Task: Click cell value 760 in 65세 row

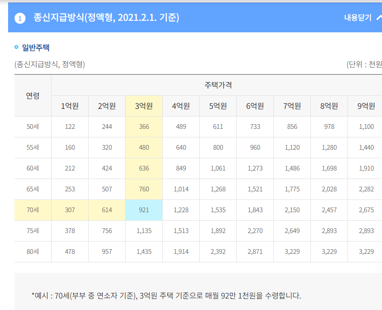Action: tap(144, 189)
